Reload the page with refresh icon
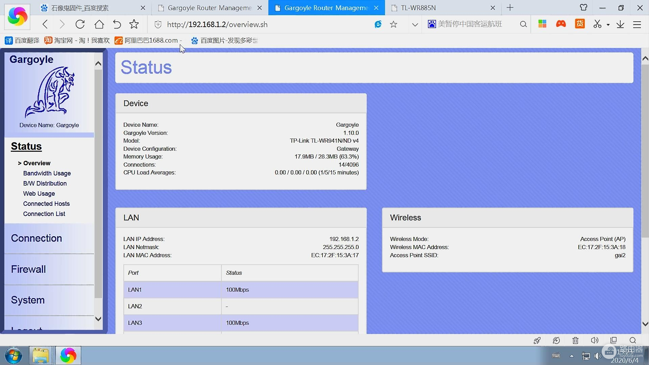This screenshot has width=649, height=365. 80,24
